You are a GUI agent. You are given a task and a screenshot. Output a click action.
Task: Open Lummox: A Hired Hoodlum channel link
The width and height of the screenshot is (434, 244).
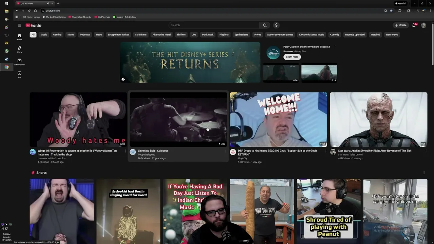click(52, 158)
